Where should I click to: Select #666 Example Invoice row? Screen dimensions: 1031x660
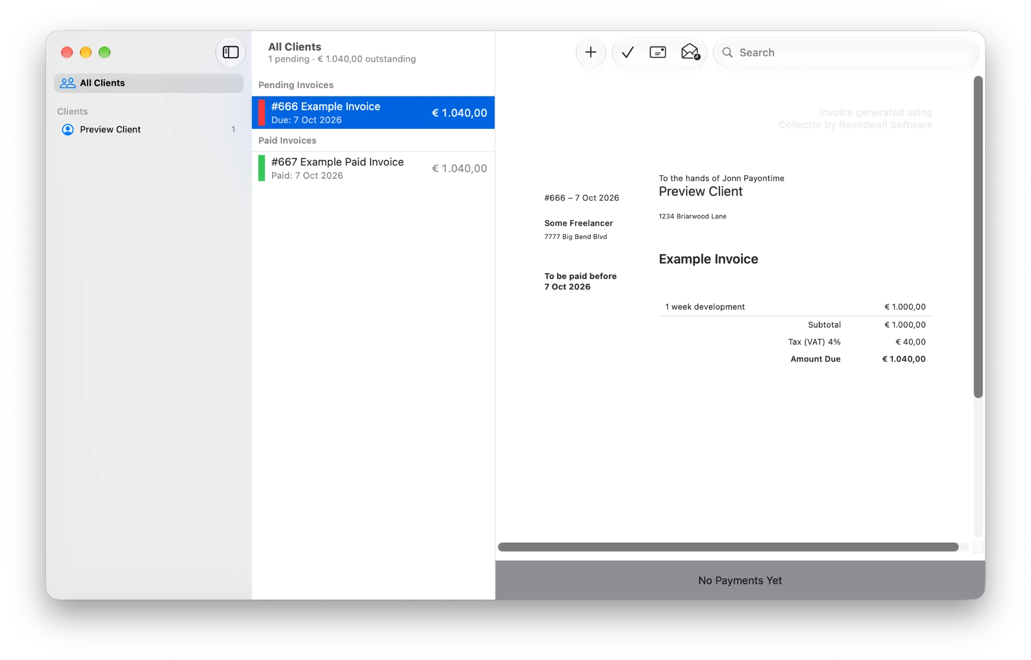pyautogui.click(x=373, y=113)
